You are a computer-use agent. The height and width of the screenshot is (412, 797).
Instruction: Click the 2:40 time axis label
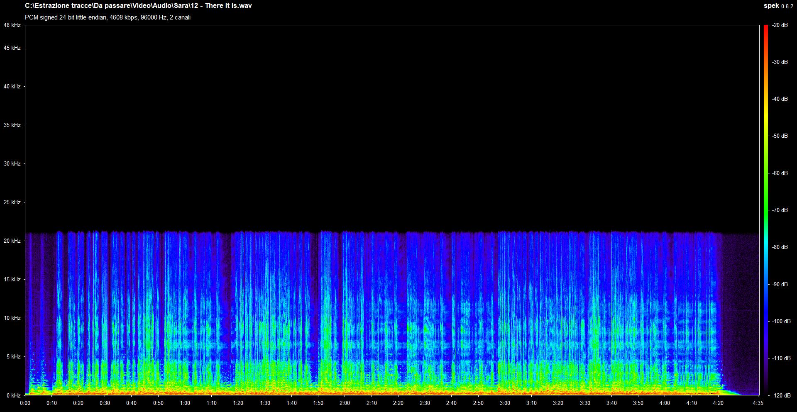[x=452, y=403]
